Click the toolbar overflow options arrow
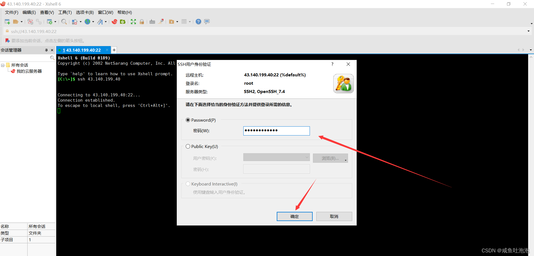This screenshot has width=534, height=256. click(531, 24)
